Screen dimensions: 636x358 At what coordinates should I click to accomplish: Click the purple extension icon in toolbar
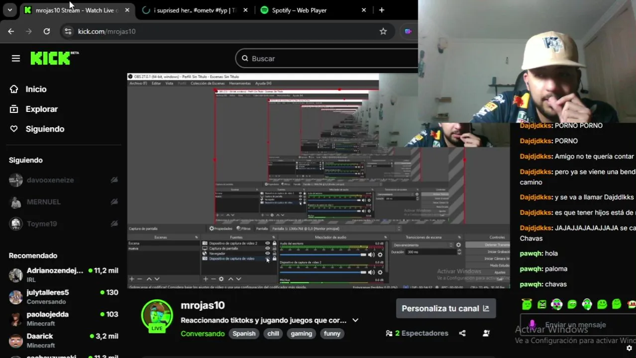408,31
